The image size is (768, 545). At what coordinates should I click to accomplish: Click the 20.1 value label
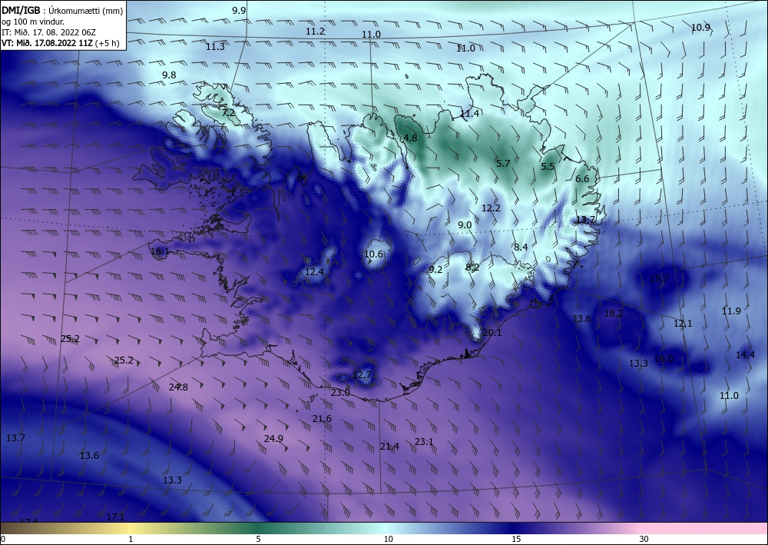(x=492, y=333)
